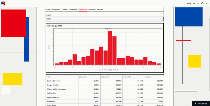
Task: Select the Bridget Carleton name cell
Action: point(62,85)
